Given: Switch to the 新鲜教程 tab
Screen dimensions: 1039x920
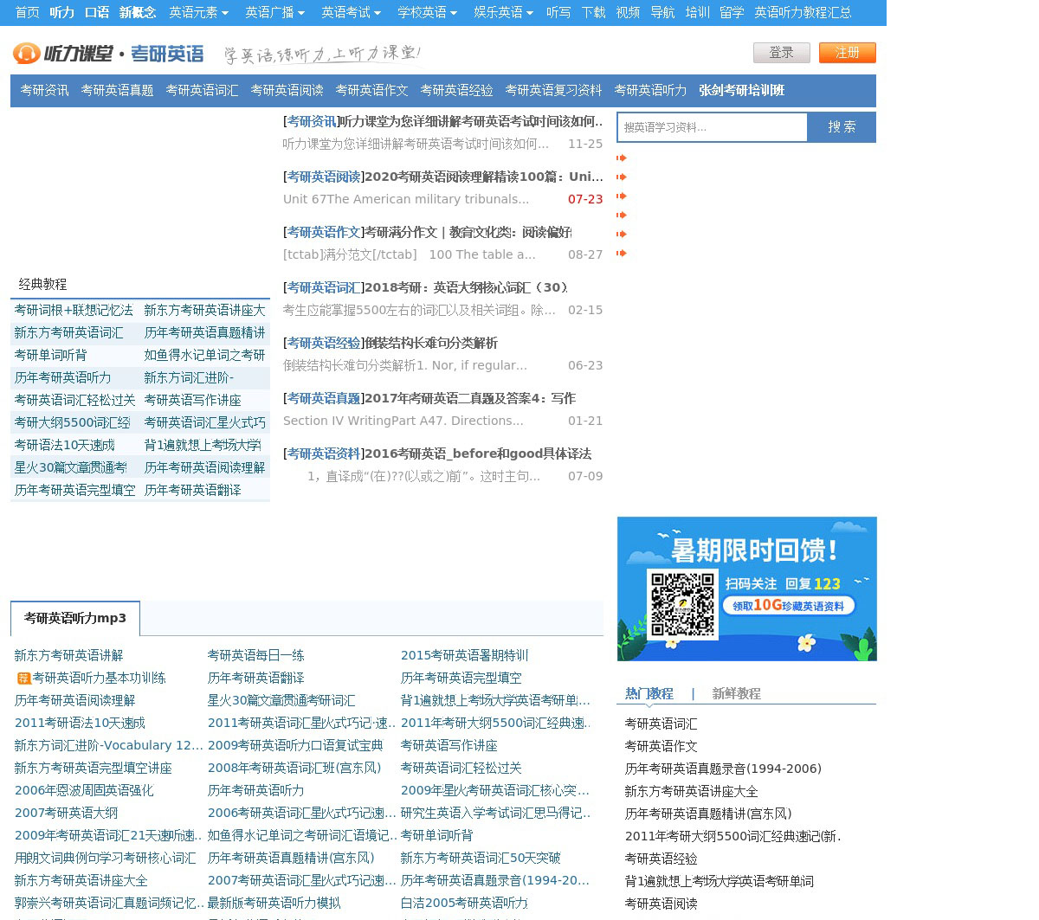Looking at the screenshot, I should 736,693.
